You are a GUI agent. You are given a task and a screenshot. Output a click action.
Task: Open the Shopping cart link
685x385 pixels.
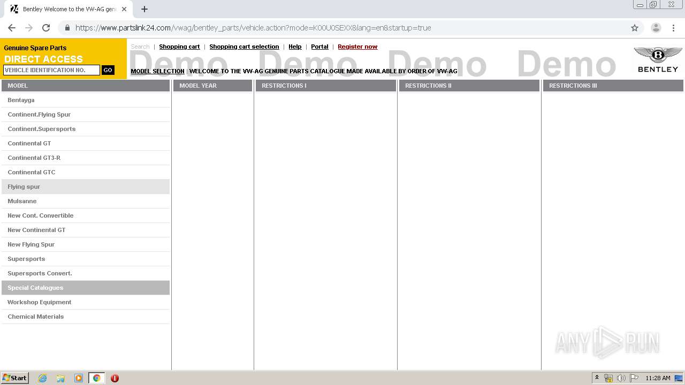click(x=179, y=47)
